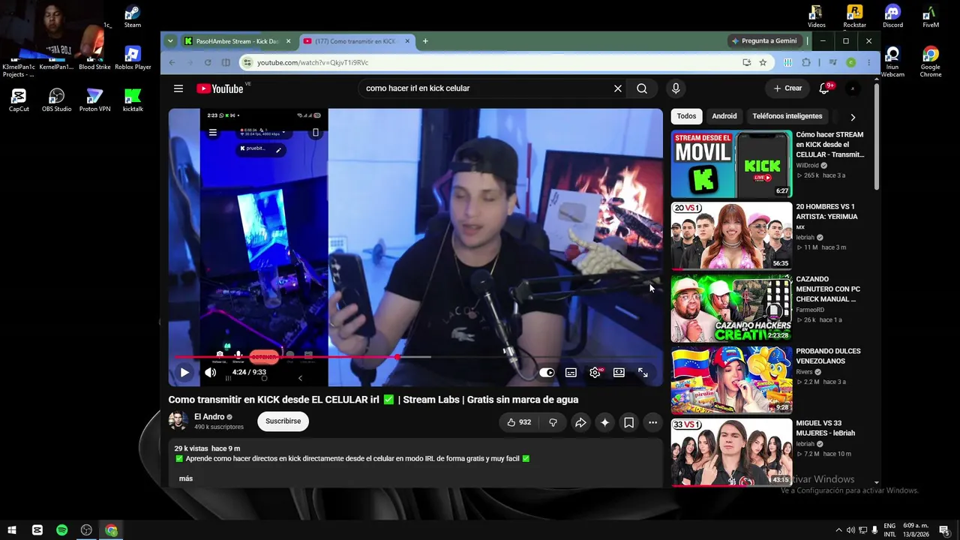Play the video with the play button

pyautogui.click(x=184, y=372)
